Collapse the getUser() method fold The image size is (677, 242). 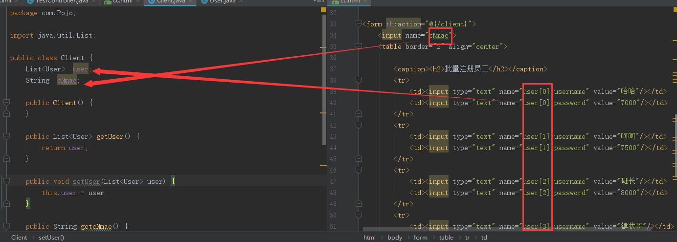(x=6, y=136)
